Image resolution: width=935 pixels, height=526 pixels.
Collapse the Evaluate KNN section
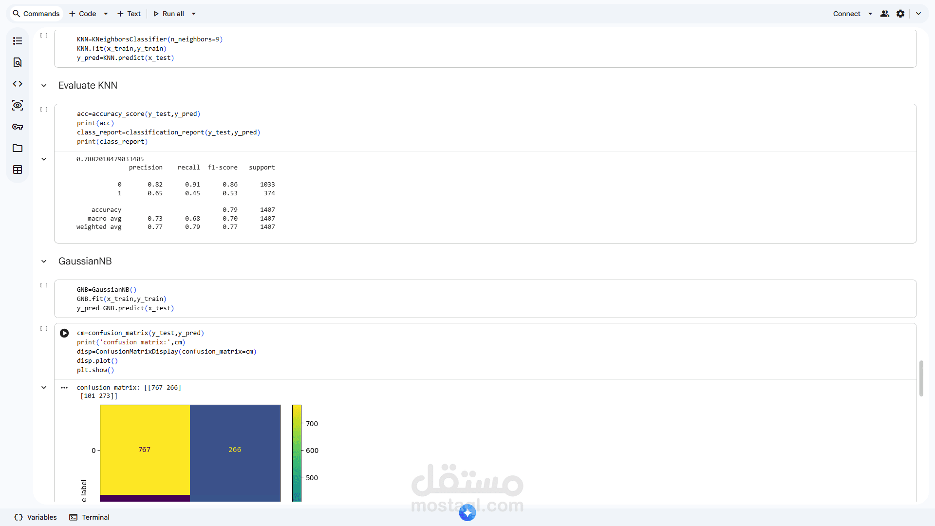44,86
